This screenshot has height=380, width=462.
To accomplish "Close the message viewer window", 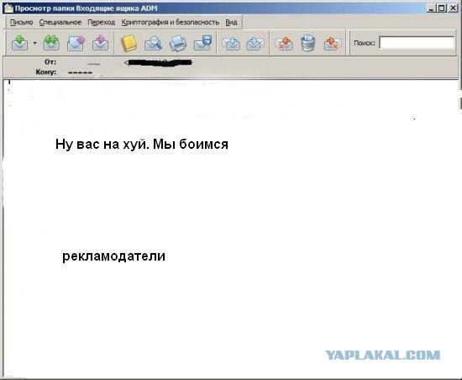I will pos(453,8).
